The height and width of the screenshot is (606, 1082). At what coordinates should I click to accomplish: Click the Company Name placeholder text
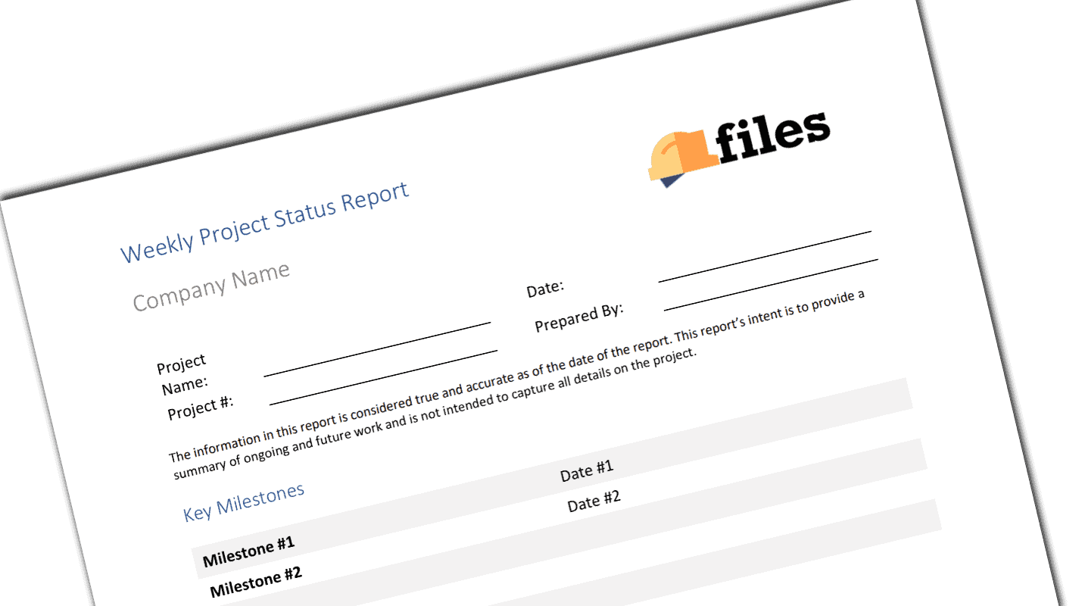[x=211, y=287]
